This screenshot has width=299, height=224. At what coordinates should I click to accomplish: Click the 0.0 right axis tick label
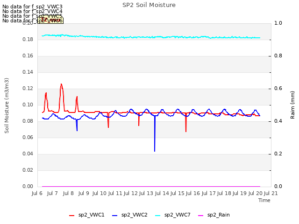(x=278, y=187)
